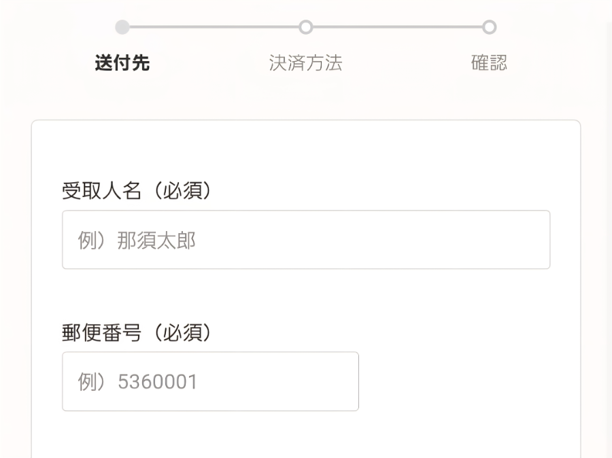Switch to the 決済方法 step label

pyautogui.click(x=306, y=64)
